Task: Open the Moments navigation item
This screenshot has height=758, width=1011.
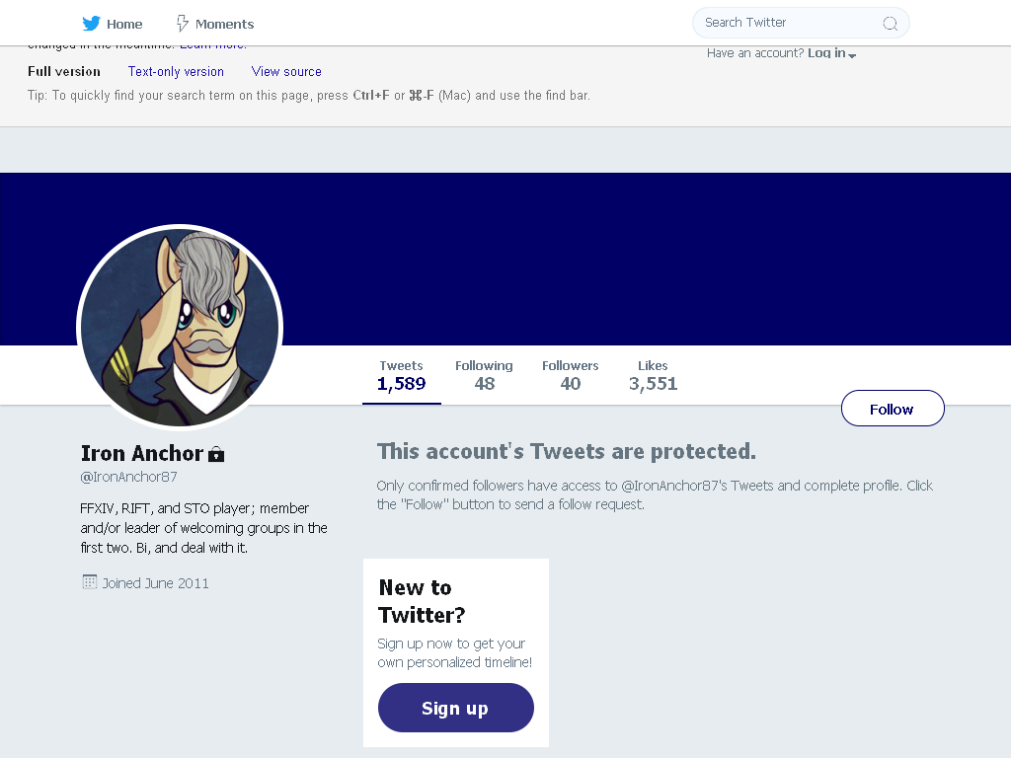Action: coord(215,24)
